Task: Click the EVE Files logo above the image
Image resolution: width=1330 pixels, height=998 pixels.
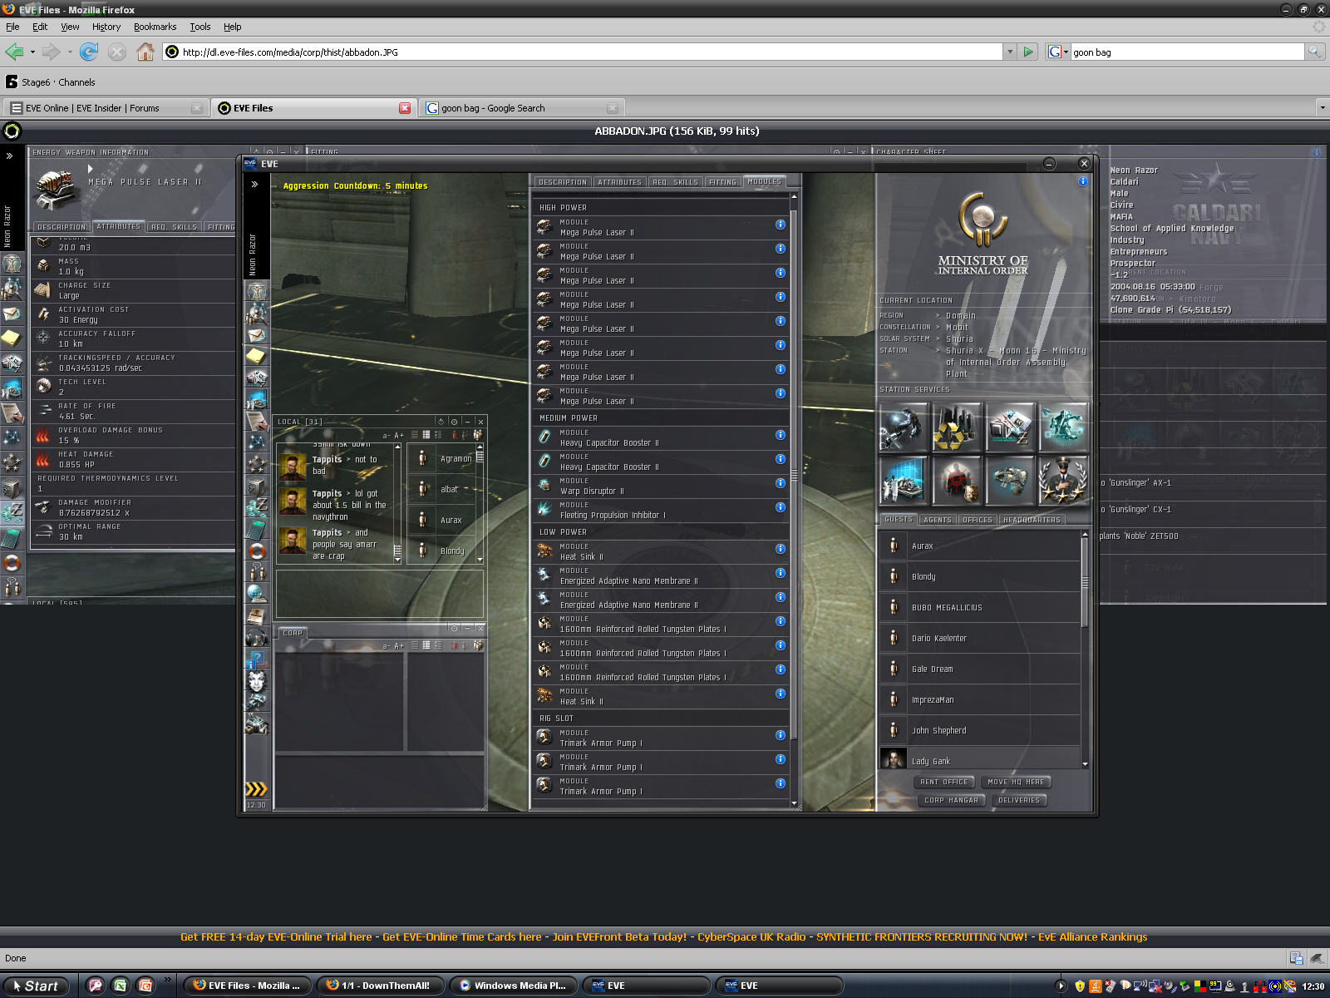Action: click(x=12, y=131)
